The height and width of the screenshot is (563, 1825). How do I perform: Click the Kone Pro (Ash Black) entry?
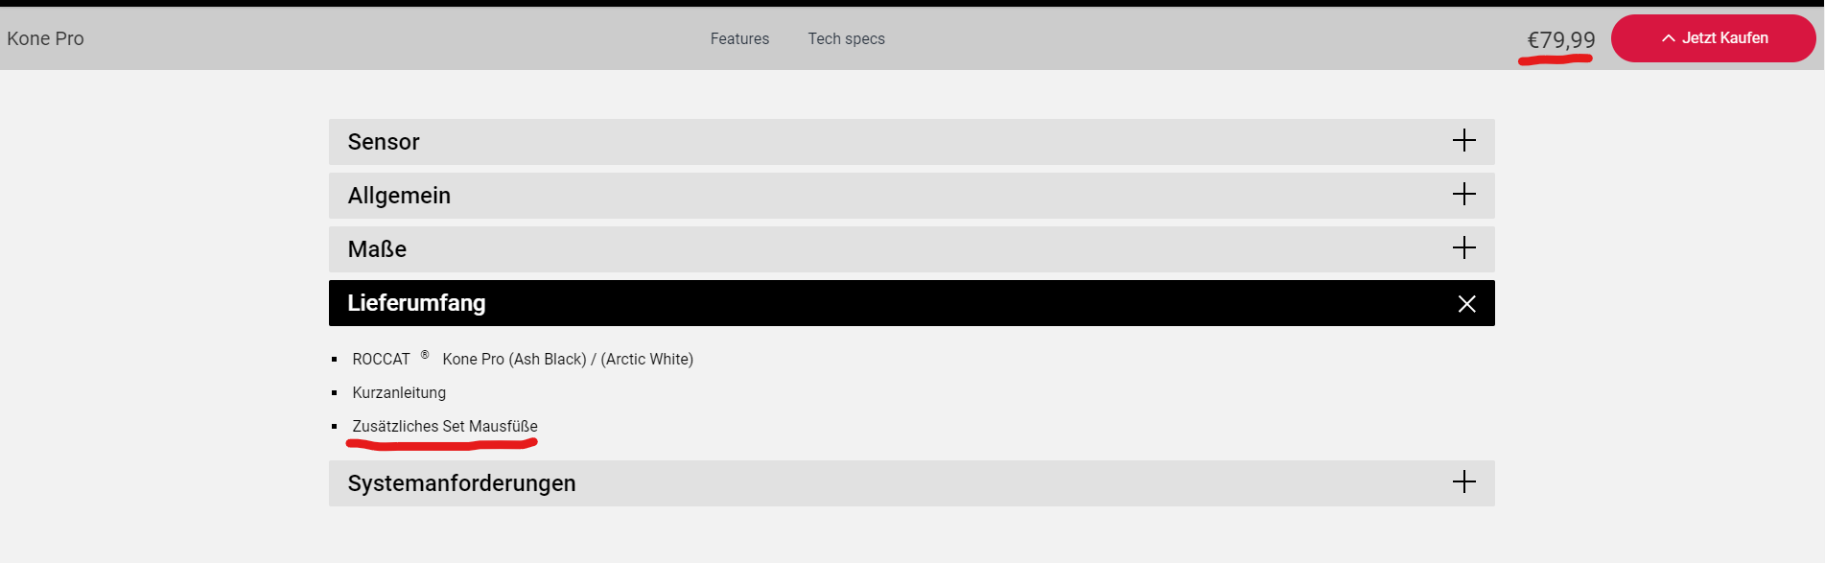coord(514,360)
